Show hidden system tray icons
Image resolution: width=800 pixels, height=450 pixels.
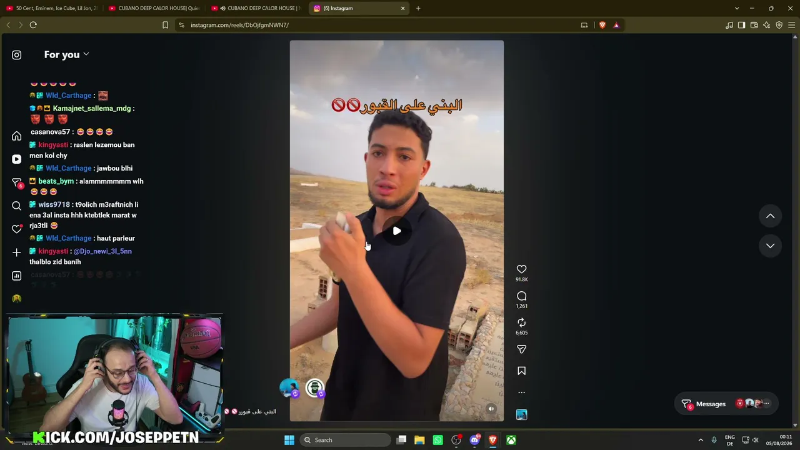click(x=701, y=440)
